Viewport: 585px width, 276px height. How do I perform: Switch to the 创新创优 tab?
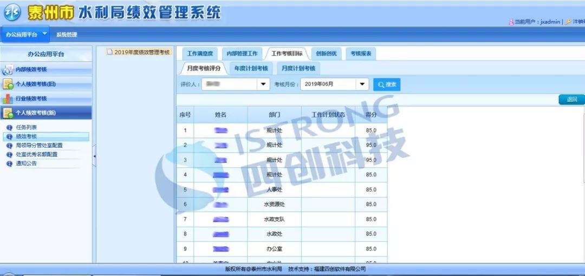pos(327,54)
